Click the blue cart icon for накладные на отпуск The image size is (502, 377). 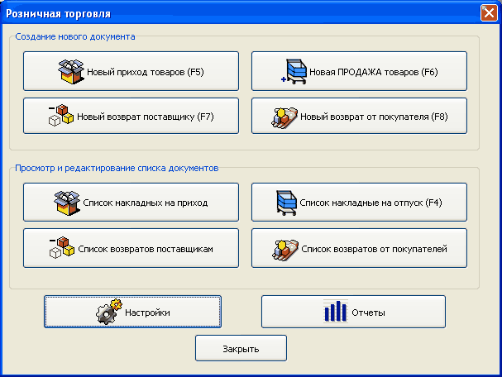click(286, 203)
